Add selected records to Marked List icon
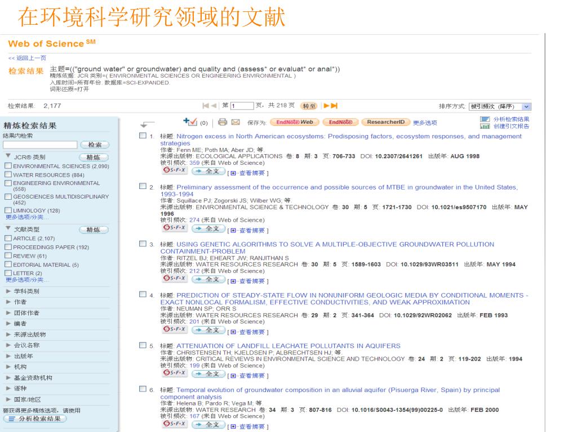577x432 pixels. 190,121
